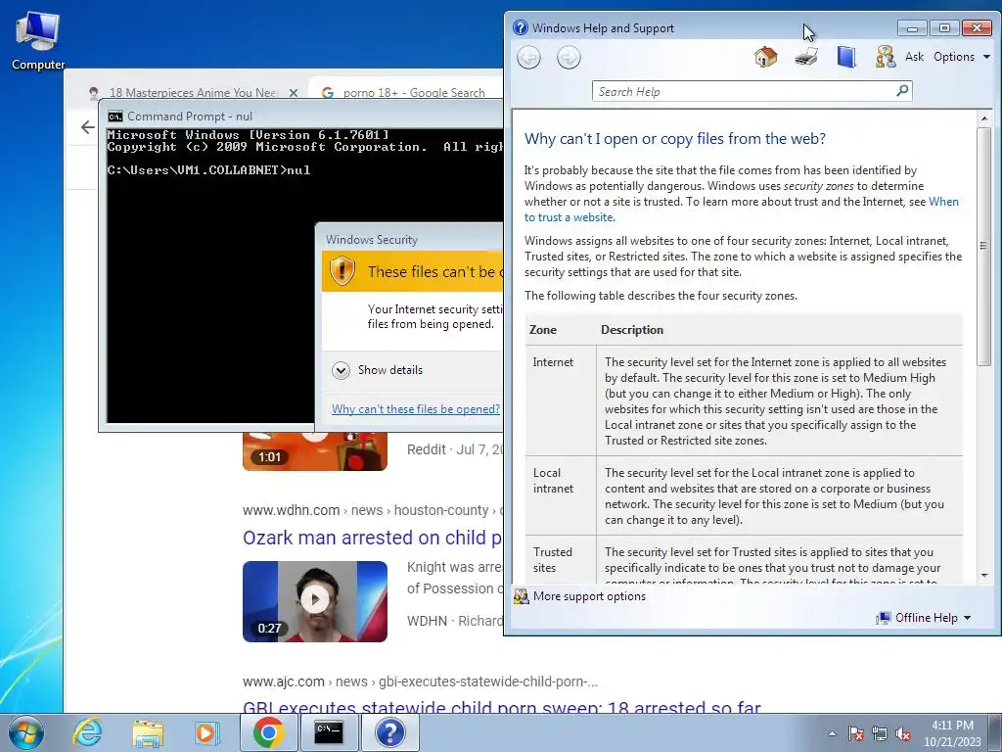Open Windows Explorer from taskbar
The image size is (1002, 752).
(x=148, y=732)
